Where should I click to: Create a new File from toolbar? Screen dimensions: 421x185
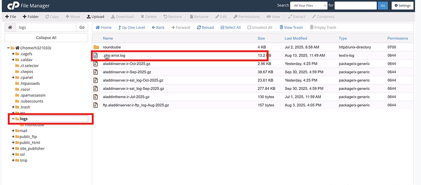click(11, 17)
